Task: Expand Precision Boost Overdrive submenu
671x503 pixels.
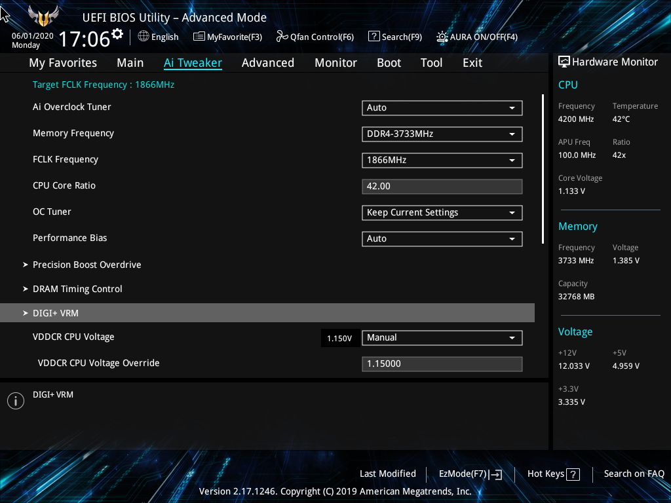Action: coord(87,265)
